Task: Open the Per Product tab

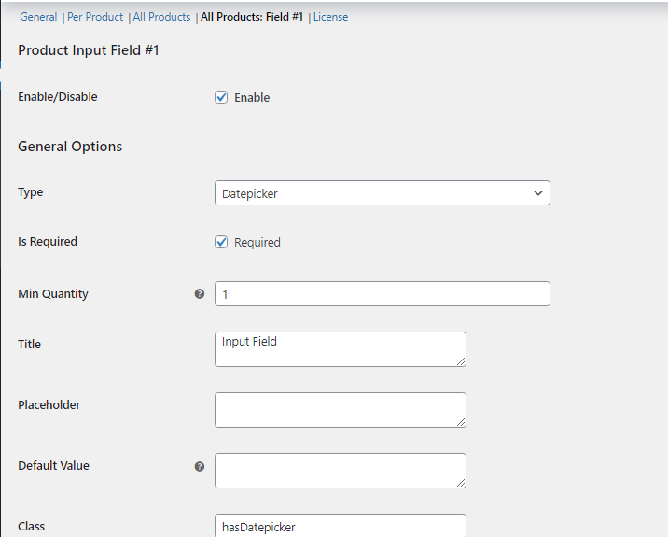Action: (95, 17)
